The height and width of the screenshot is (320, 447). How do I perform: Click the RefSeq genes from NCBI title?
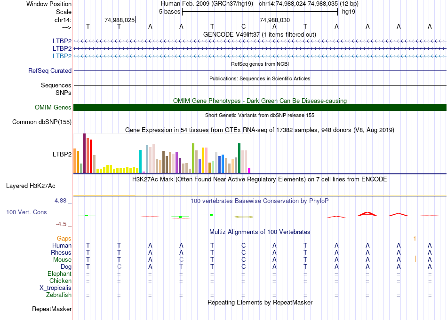tap(260, 64)
